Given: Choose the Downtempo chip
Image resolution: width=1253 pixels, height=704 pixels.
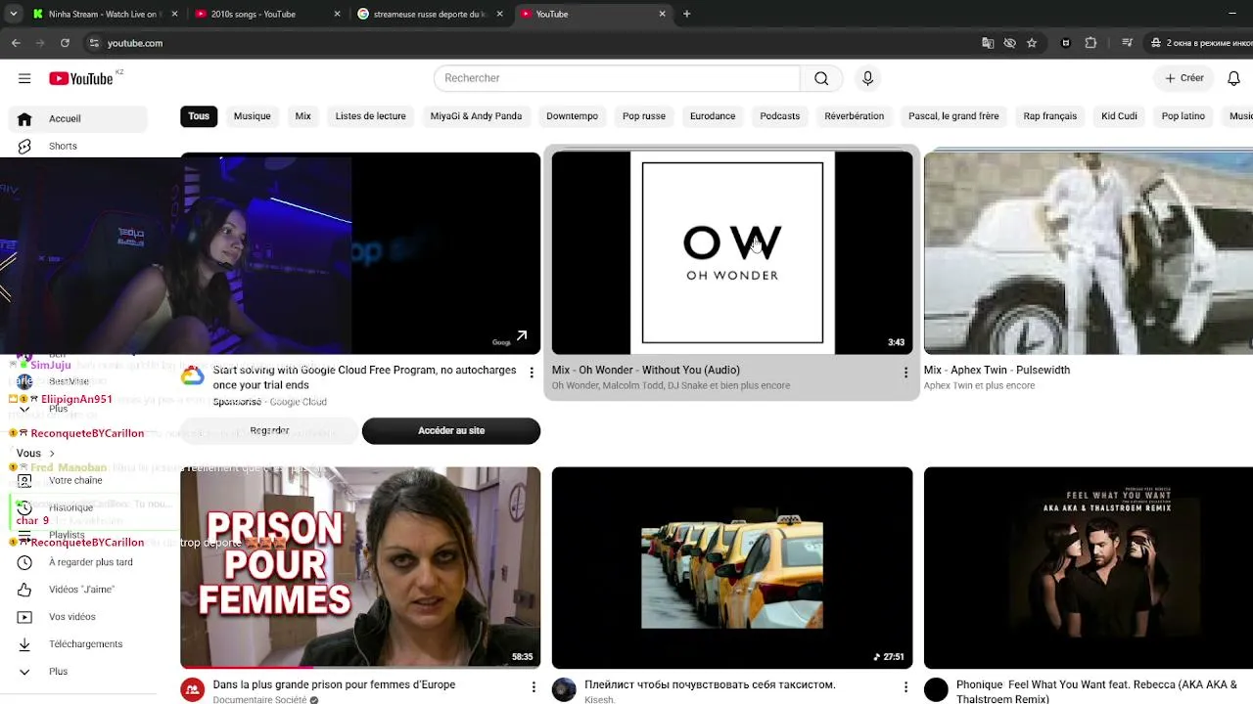Looking at the screenshot, I should point(572,116).
